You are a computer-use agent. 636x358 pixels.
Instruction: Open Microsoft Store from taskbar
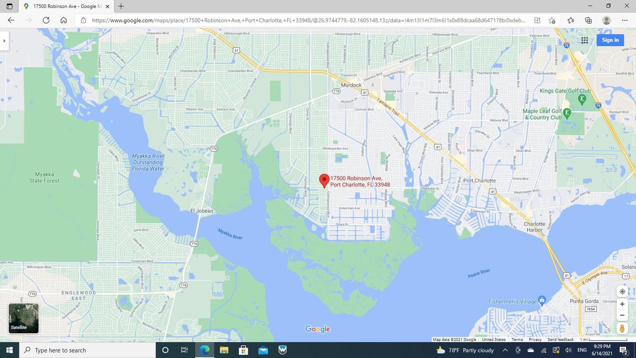click(243, 350)
